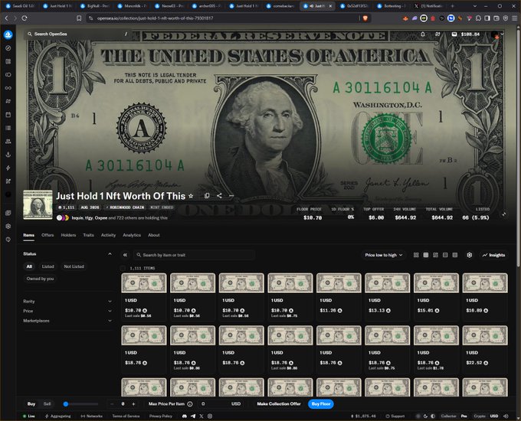Click Make Collection Offer
Screen dimensions: 521x421
279,404
